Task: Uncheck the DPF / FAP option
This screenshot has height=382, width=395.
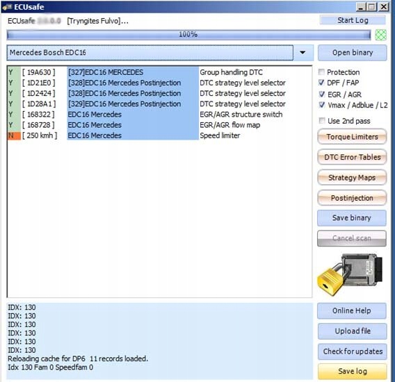Action: 321,83
